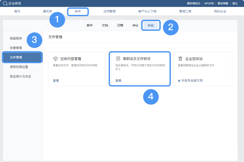
Task: Click description starting with 成员离职后
Action: point(140,67)
